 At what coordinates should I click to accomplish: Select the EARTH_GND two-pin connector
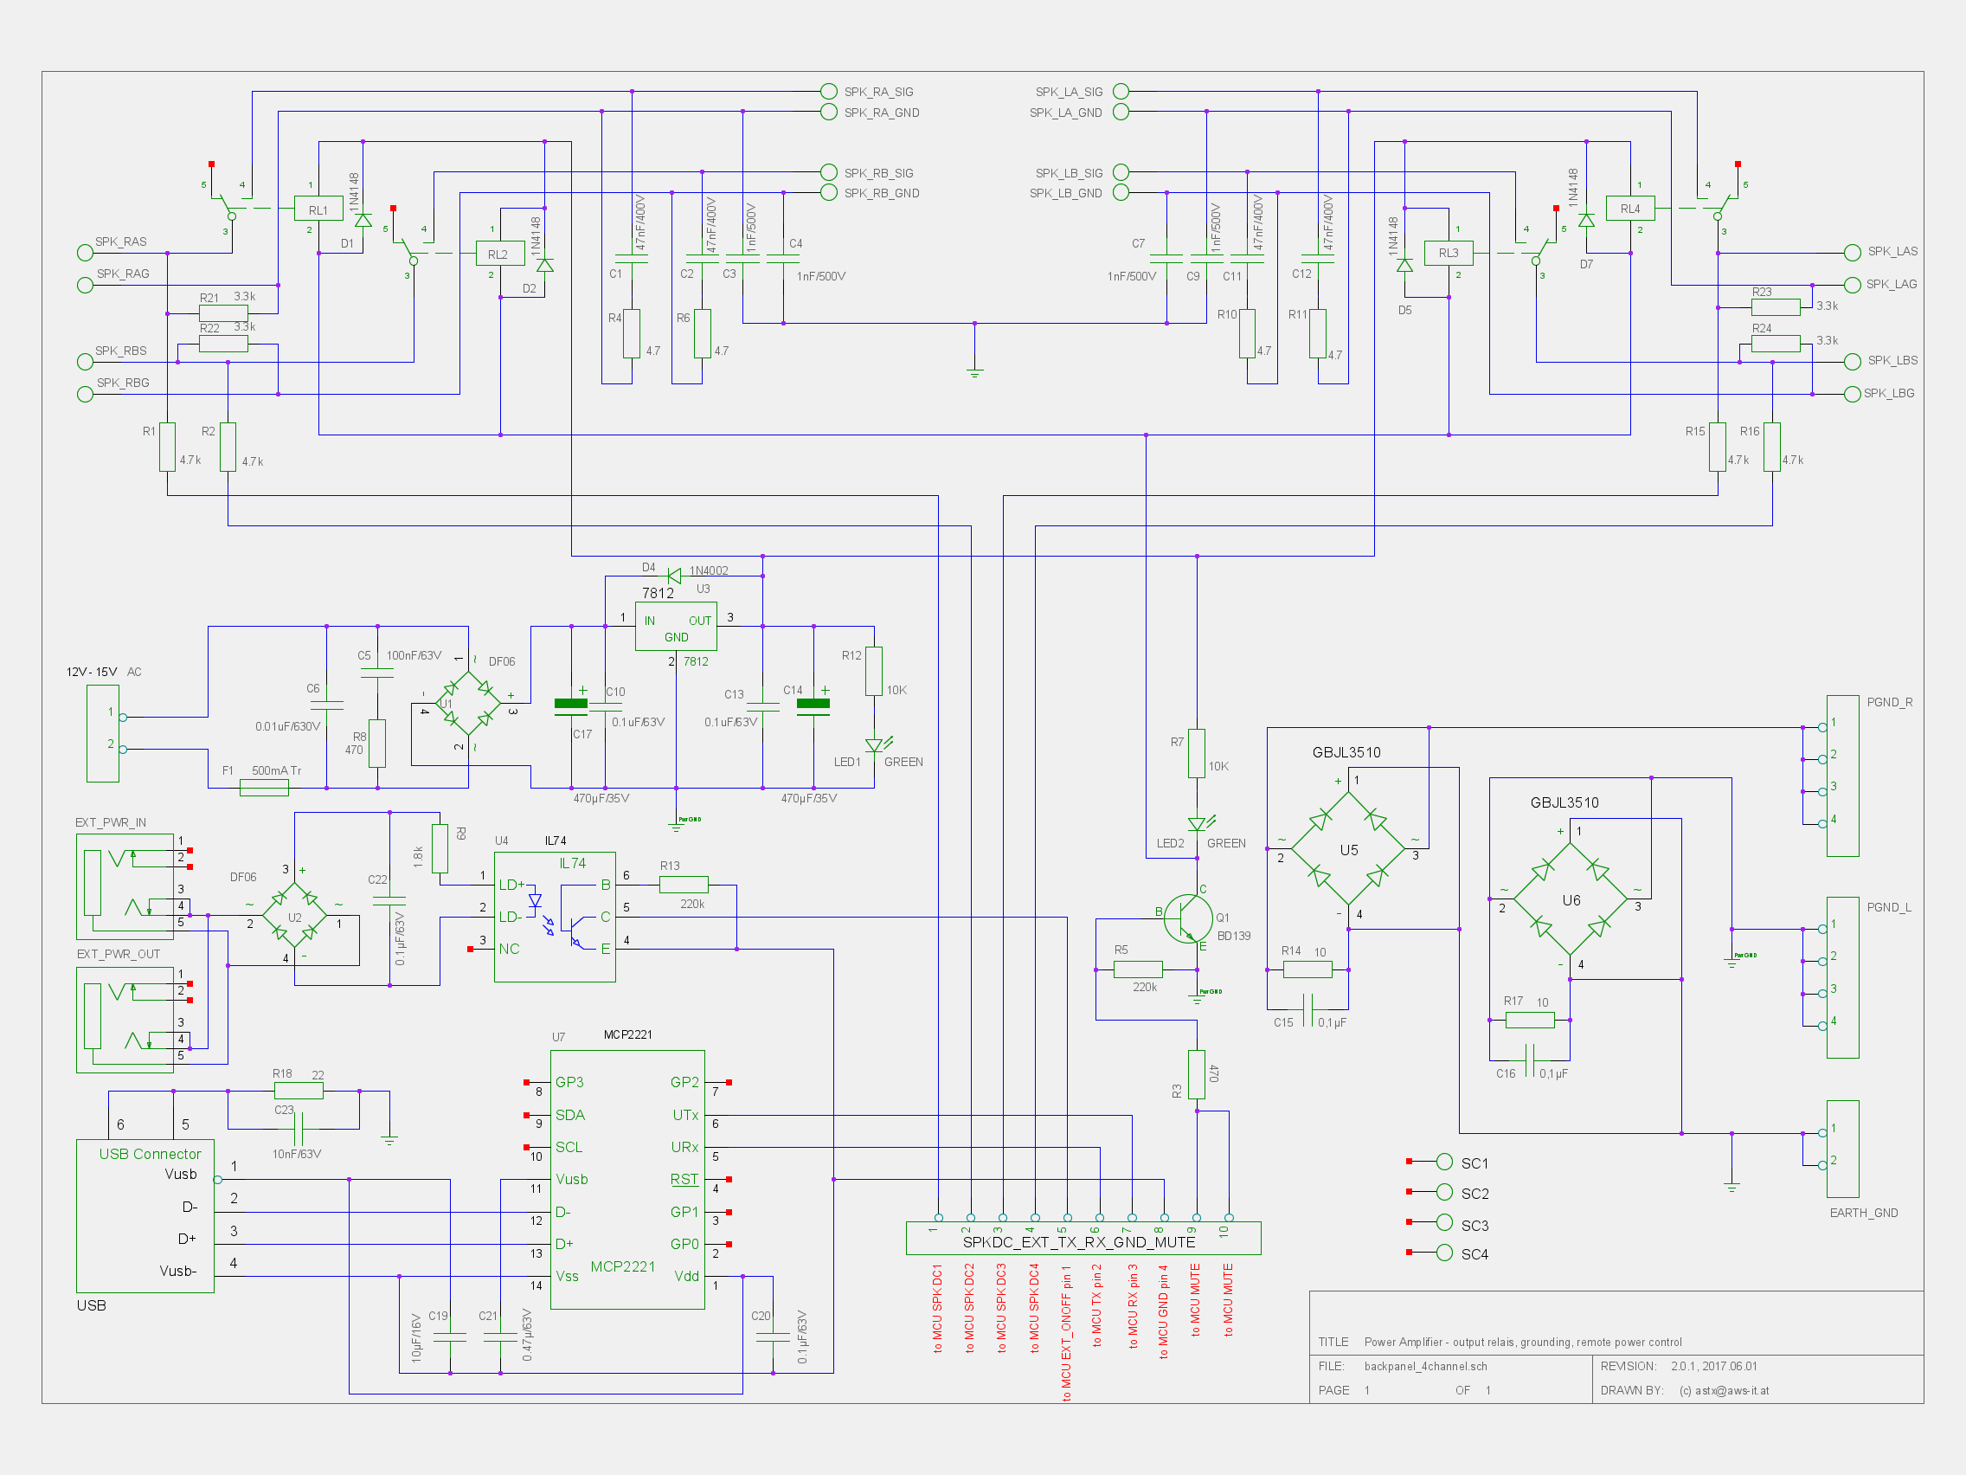coord(1841,1149)
